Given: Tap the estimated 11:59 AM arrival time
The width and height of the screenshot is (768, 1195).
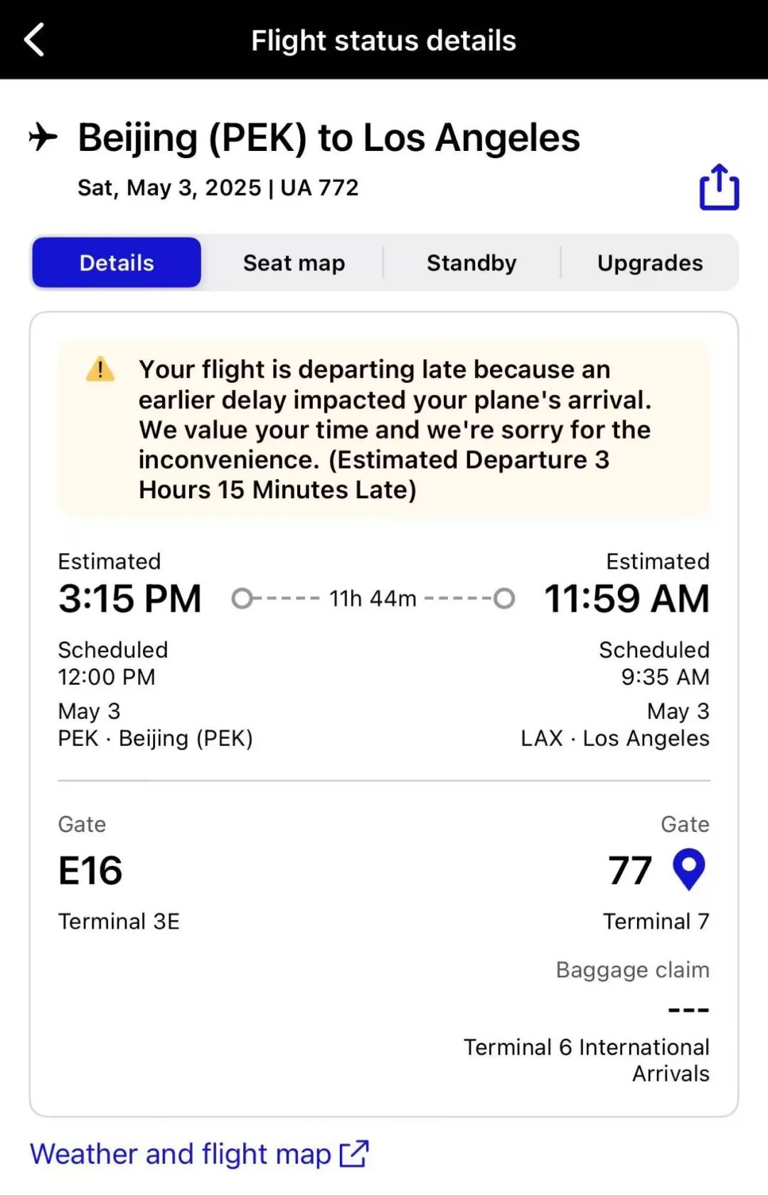Looking at the screenshot, I should [626, 598].
